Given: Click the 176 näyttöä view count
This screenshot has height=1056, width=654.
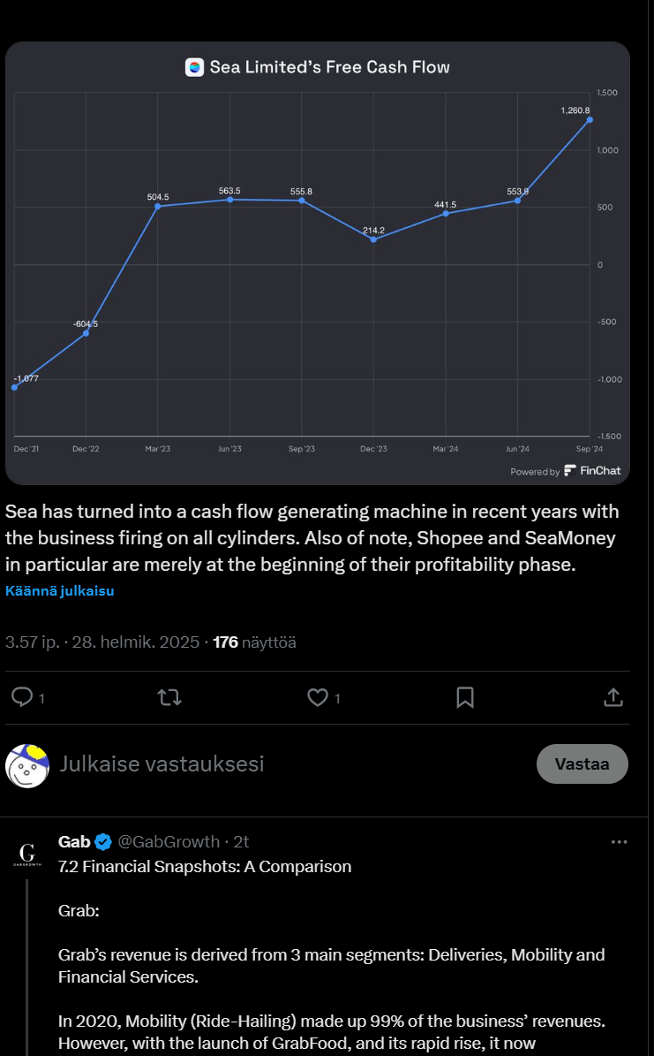Looking at the screenshot, I should [254, 642].
